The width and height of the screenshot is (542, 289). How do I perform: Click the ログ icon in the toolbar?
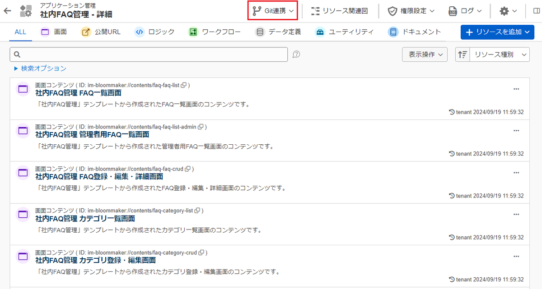tap(453, 10)
